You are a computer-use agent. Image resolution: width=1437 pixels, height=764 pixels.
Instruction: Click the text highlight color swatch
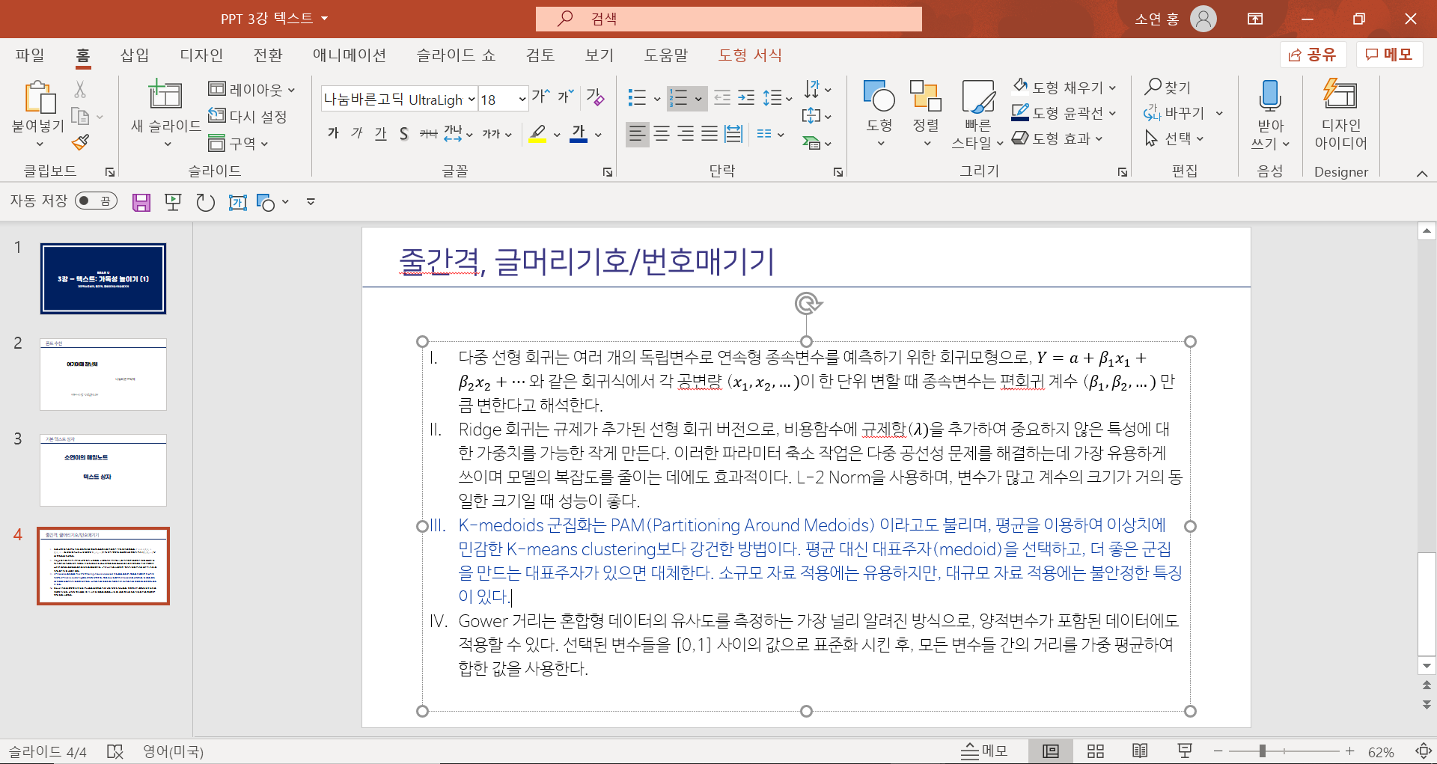click(537, 134)
